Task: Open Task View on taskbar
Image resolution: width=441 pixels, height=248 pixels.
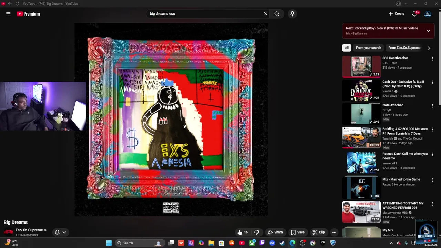Action: tap(171, 243)
